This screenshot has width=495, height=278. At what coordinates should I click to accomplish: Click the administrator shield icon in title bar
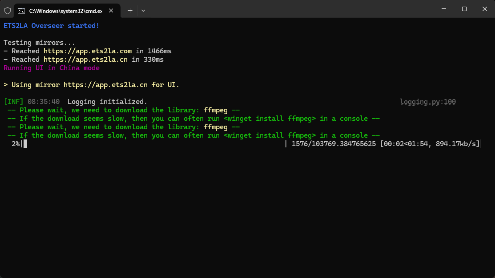(x=8, y=10)
